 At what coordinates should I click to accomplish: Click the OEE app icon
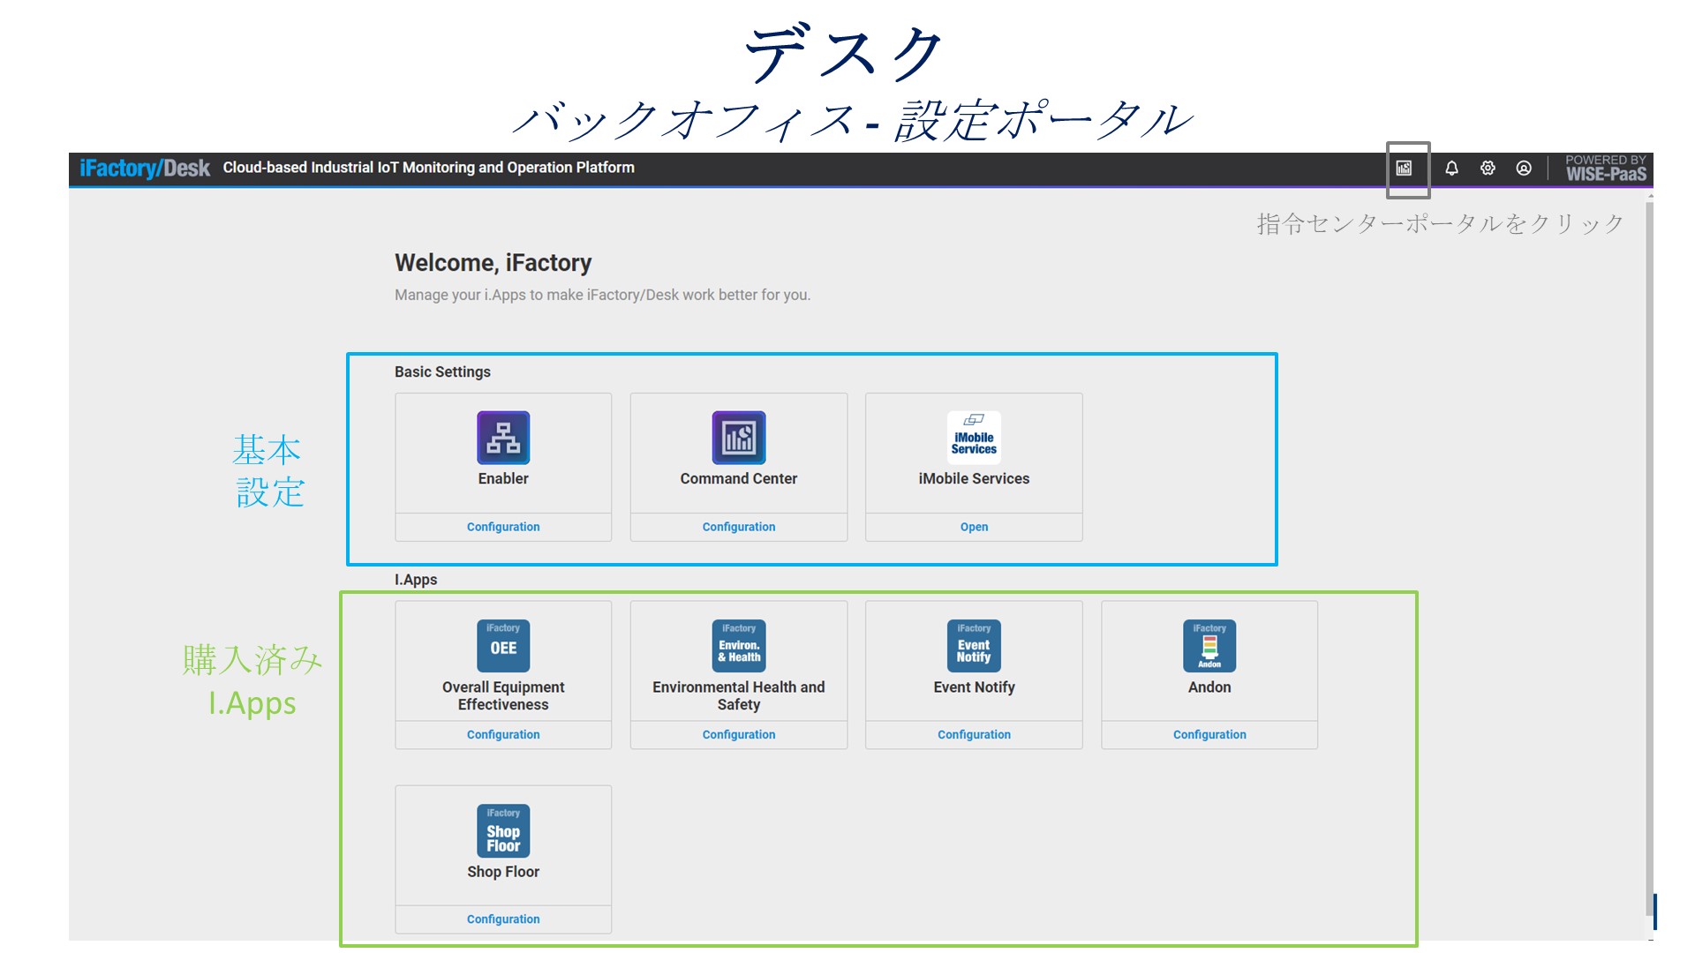point(503,646)
